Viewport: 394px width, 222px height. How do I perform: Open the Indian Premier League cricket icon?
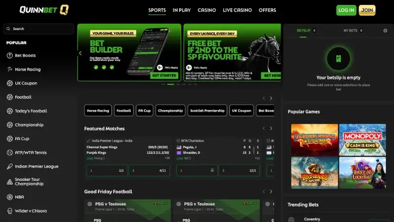pos(9,166)
